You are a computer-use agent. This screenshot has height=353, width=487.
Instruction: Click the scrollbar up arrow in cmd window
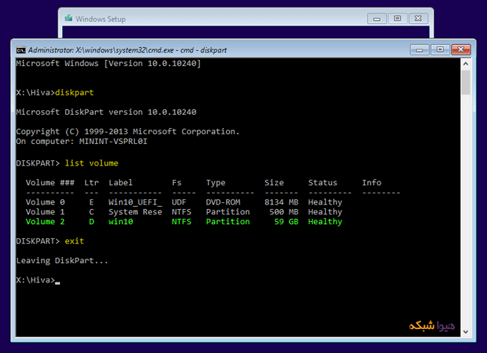tap(465, 64)
